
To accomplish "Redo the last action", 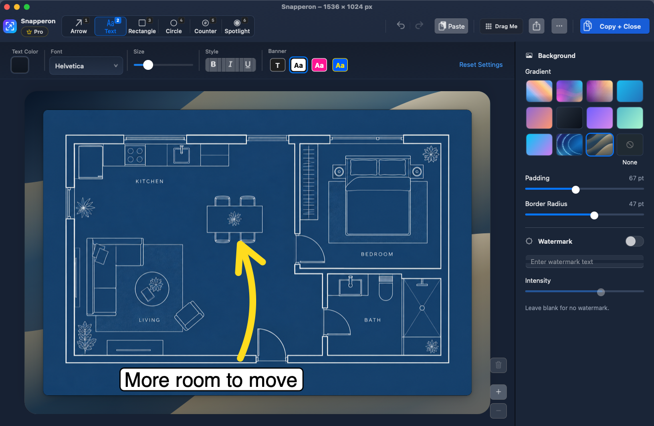I will coord(419,26).
